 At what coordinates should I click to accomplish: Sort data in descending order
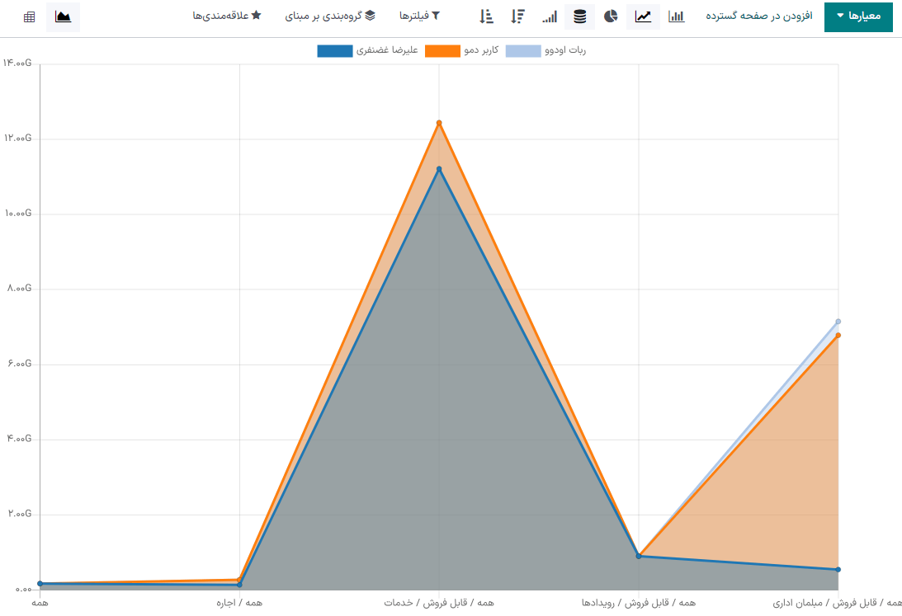pos(517,16)
